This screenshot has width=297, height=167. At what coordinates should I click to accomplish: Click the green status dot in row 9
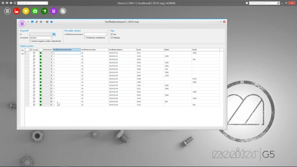tap(40, 79)
